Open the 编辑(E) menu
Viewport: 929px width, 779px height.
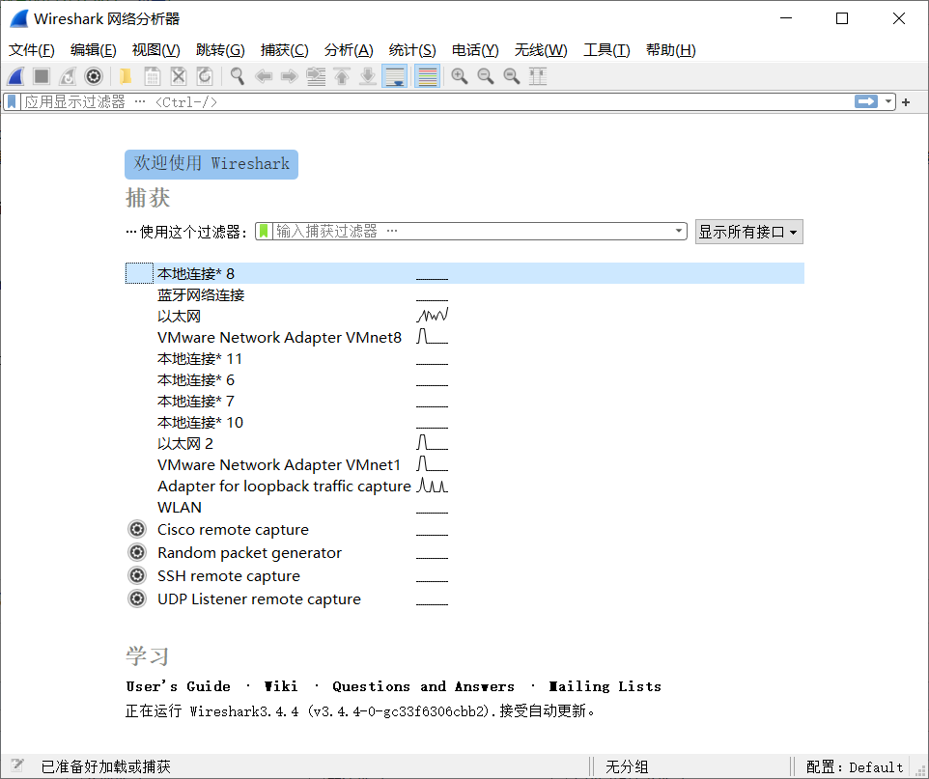[x=93, y=50]
